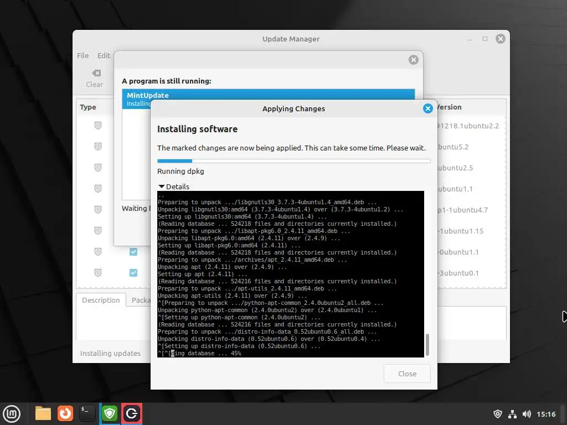Open the Terminal from the taskbar
This screenshot has height=425, width=567.
coord(87,413)
